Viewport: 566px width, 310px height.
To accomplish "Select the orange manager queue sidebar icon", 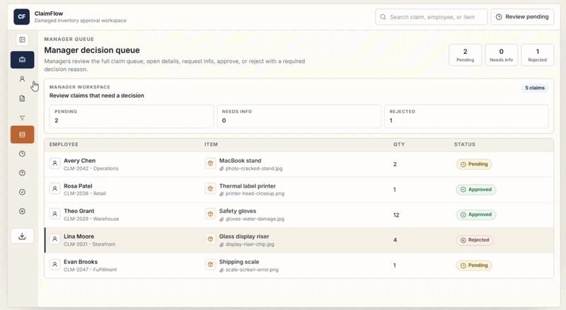I will click(x=23, y=134).
